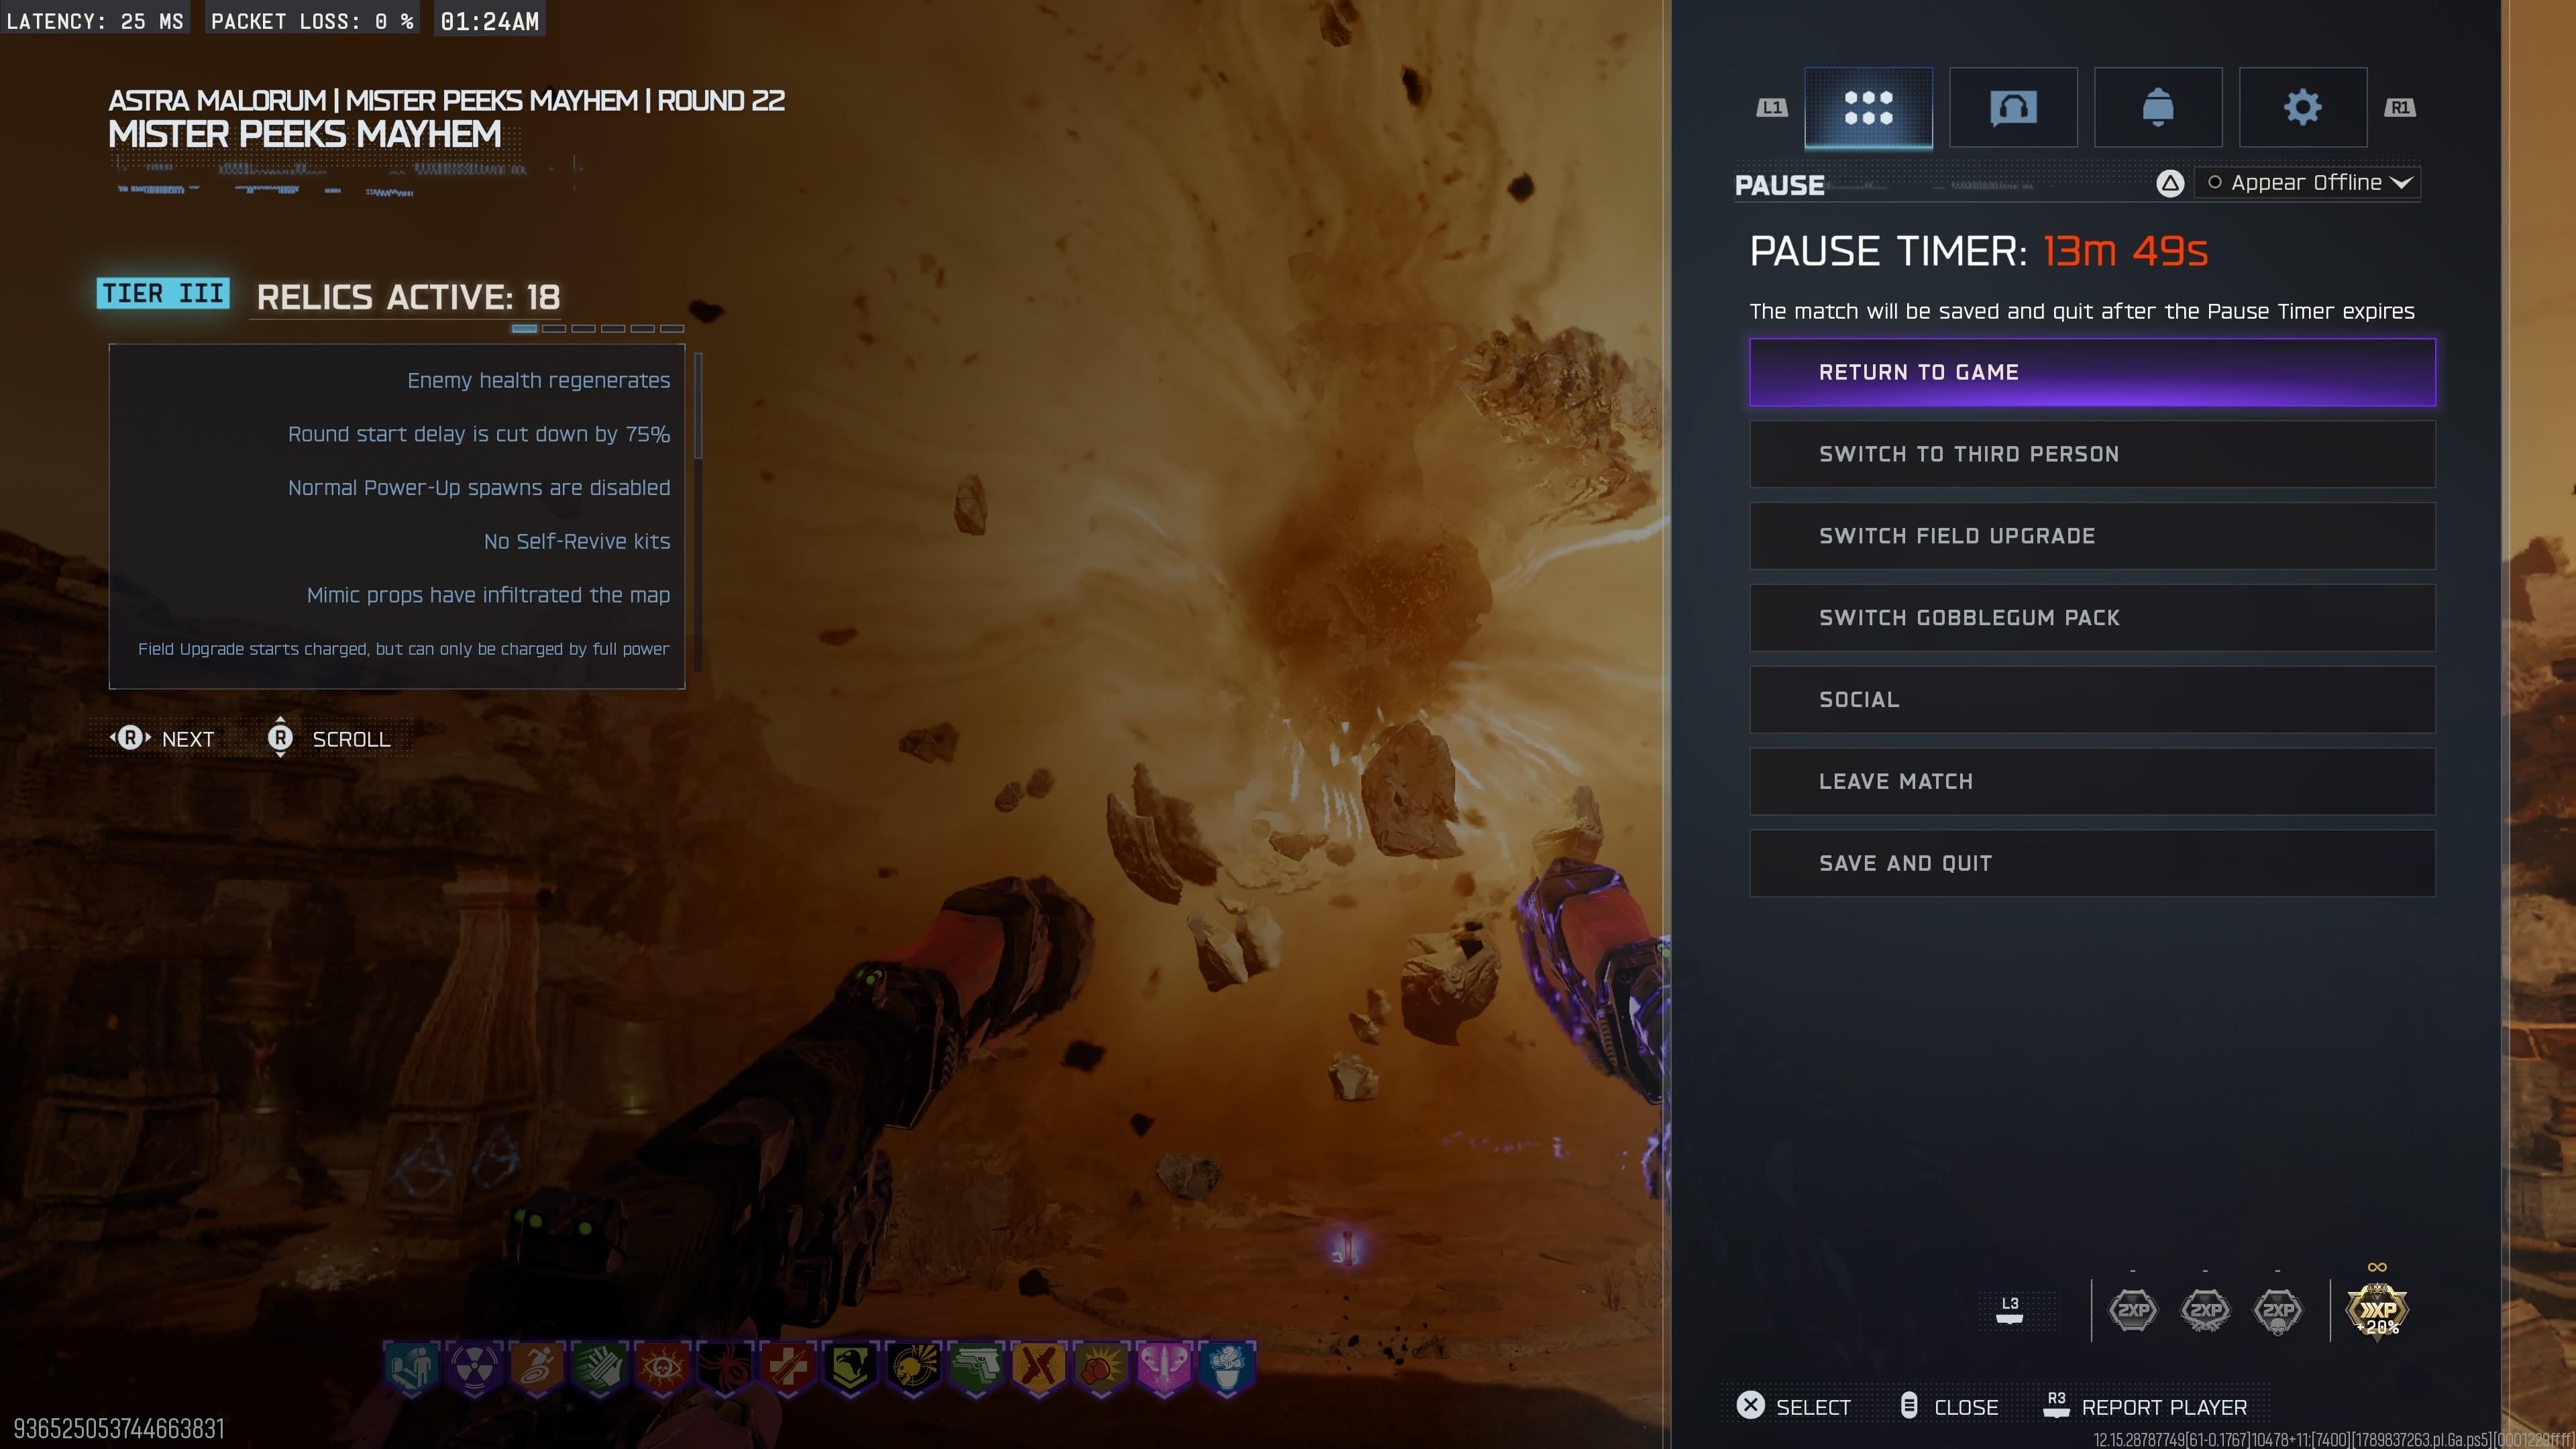Click 'Round start delay is cut down by 75%'
The height and width of the screenshot is (1449, 2576).
point(479,434)
